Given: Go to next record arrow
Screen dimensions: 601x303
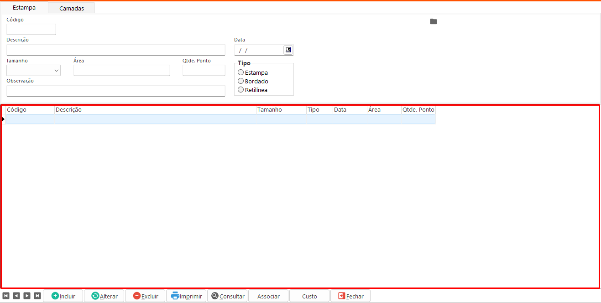Looking at the screenshot, I should [27, 296].
